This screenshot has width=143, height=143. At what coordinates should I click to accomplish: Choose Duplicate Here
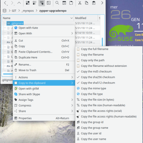tap(44, 58)
